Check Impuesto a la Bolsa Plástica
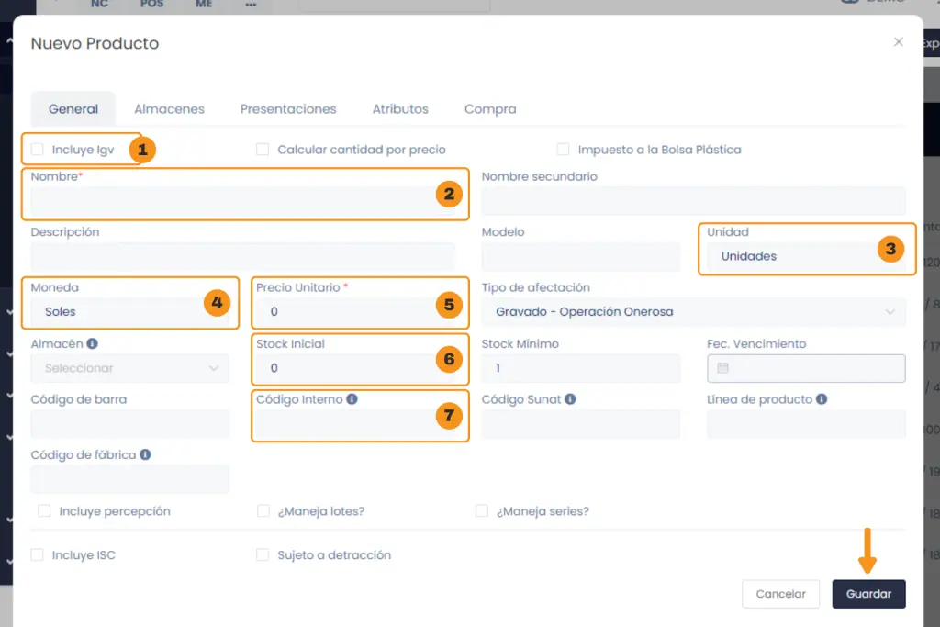Image resolution: width=940 pixels, height=627 pixels. [563, 150]
